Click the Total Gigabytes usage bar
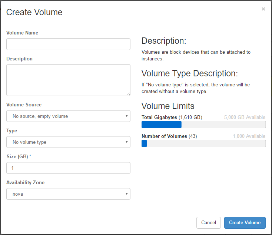The image size is (272, 235). click(x=203, y=125)
